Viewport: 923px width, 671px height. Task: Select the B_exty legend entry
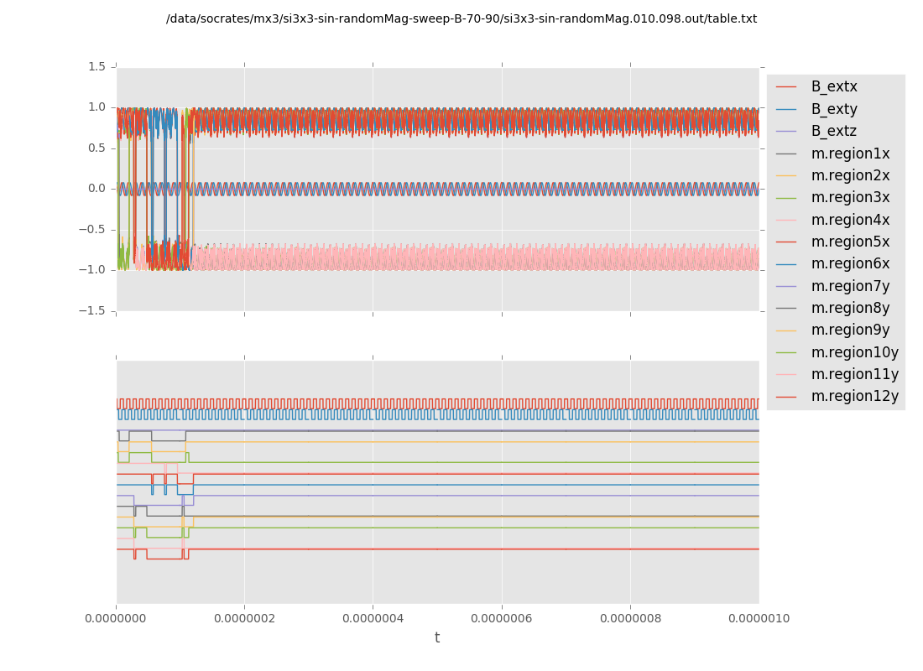pyautogui.click(x=833, y=109)
